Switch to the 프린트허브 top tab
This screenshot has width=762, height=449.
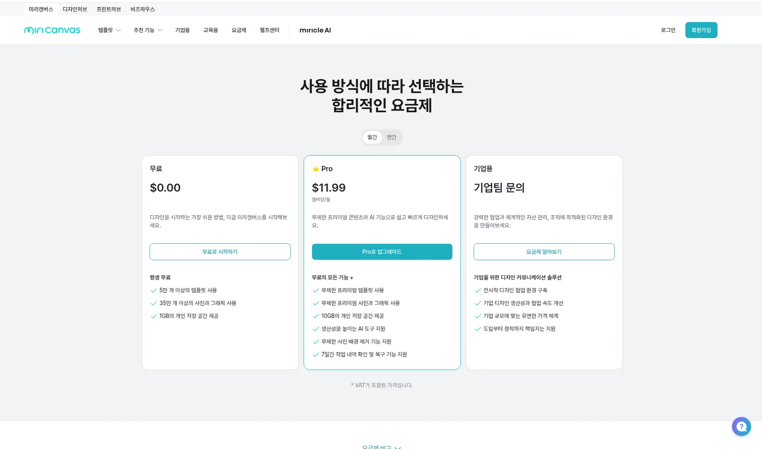pyautogui.click(x=109, y=9)
